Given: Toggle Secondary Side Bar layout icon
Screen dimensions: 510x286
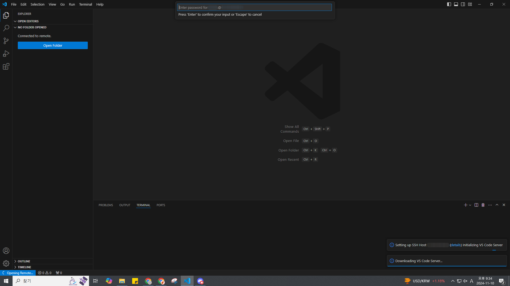Looking at the screenshot, I should click(x=463, y=4).
